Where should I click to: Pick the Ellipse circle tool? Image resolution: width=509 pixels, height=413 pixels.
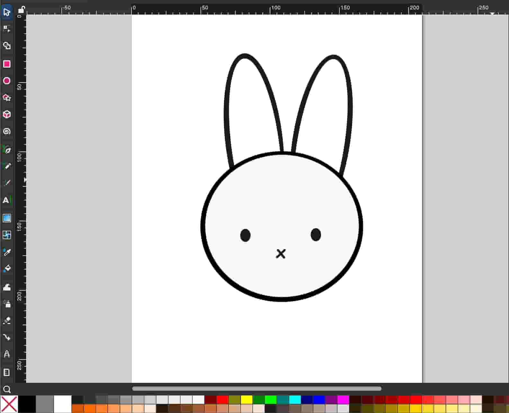7,81
